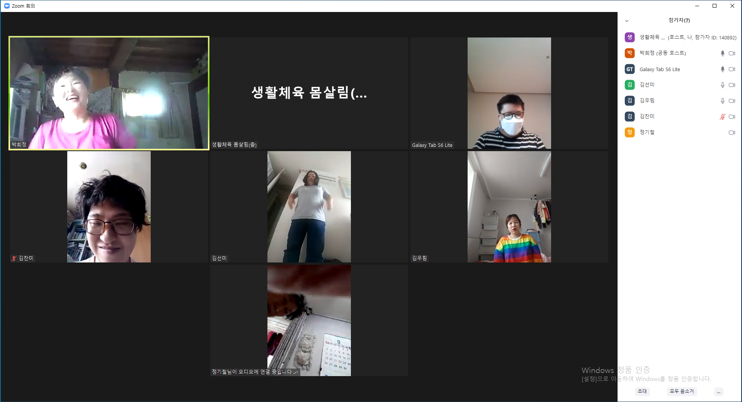Viewport: 742px width, 402px height.
Task: Click the 김 avatar beside 김찬미
Action: [x=630, y=116]
